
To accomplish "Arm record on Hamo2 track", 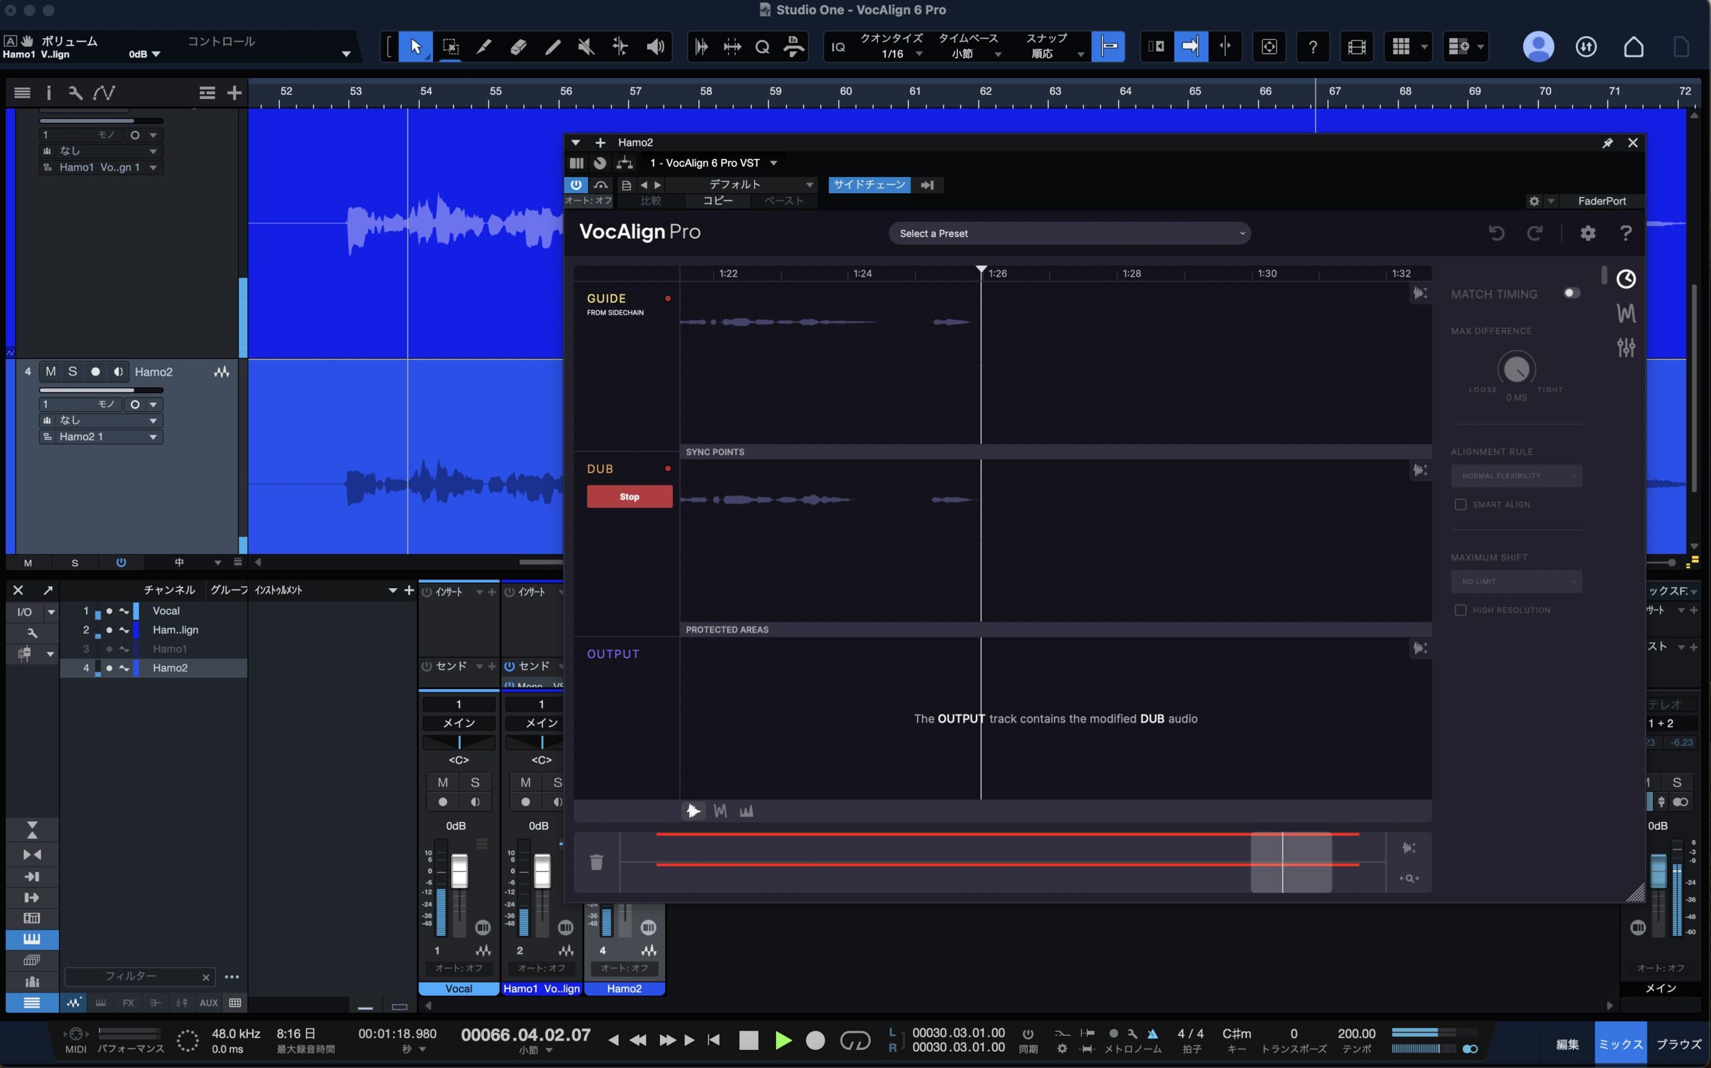I will click(96, 372).
